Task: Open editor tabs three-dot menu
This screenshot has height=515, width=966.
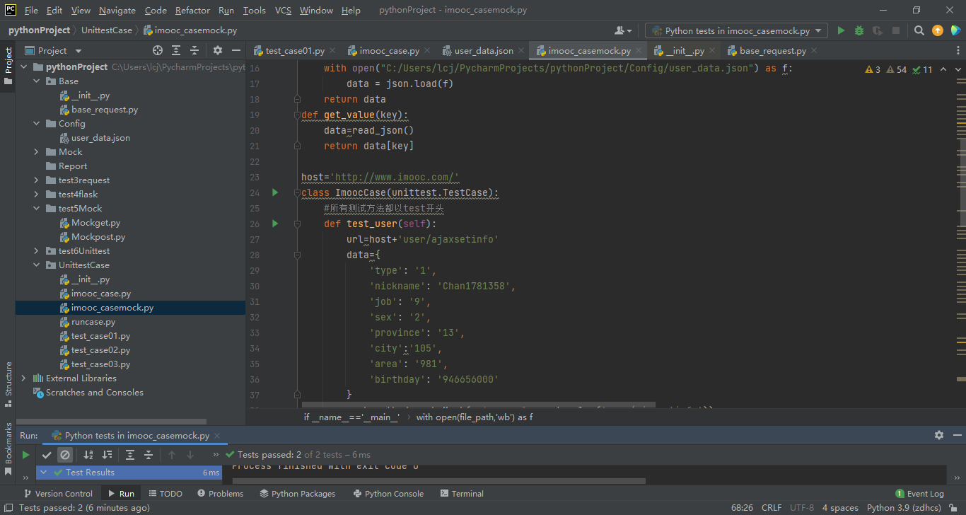Action: coord(957,50)
